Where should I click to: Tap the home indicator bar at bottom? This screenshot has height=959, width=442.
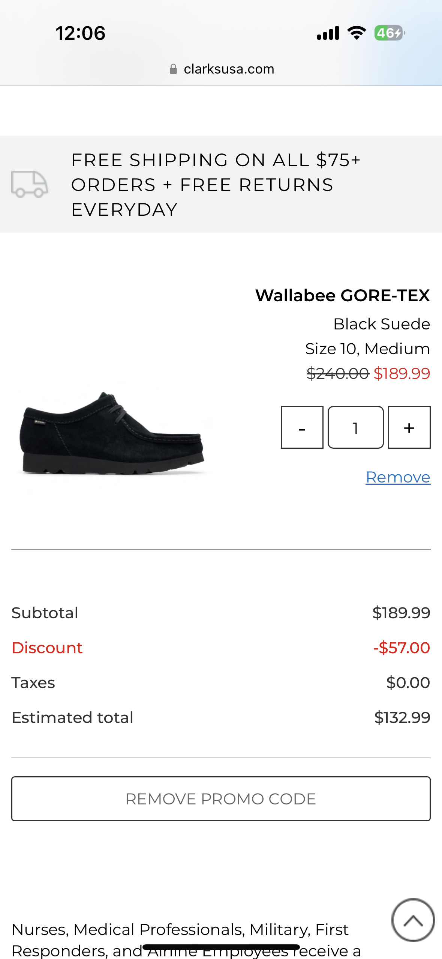click(x=221, y=947)
